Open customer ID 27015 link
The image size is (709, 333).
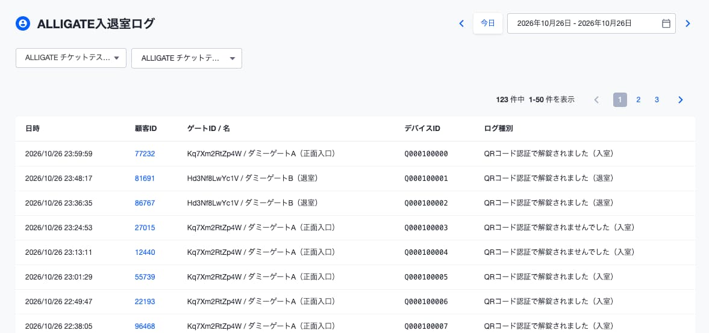tap(145, 228)
